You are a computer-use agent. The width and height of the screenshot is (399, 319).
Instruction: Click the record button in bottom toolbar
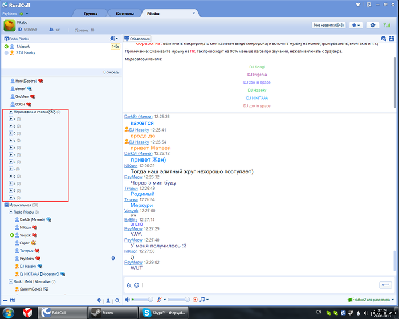pyautogui.click(x=195, y=300)
